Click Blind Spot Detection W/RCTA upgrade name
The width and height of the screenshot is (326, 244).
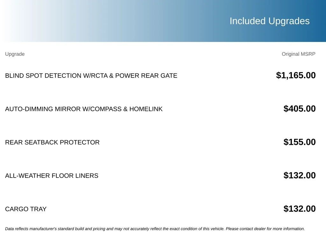[91, 76]
